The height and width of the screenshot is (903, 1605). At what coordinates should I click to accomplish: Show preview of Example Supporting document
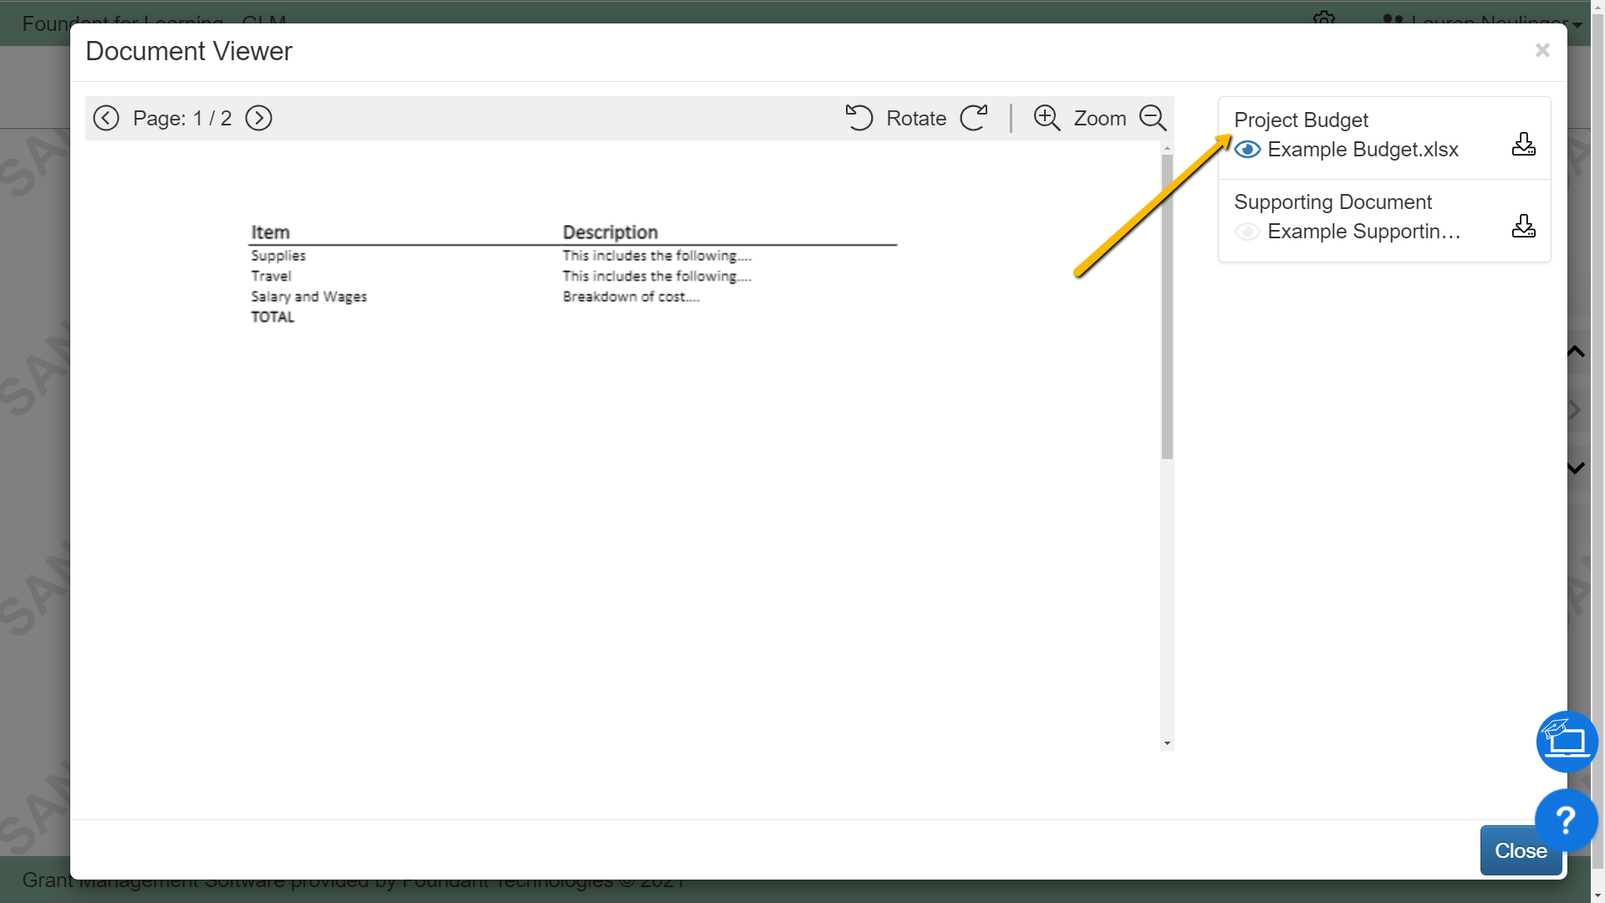pyautogui.click(x=1247, y=232)
